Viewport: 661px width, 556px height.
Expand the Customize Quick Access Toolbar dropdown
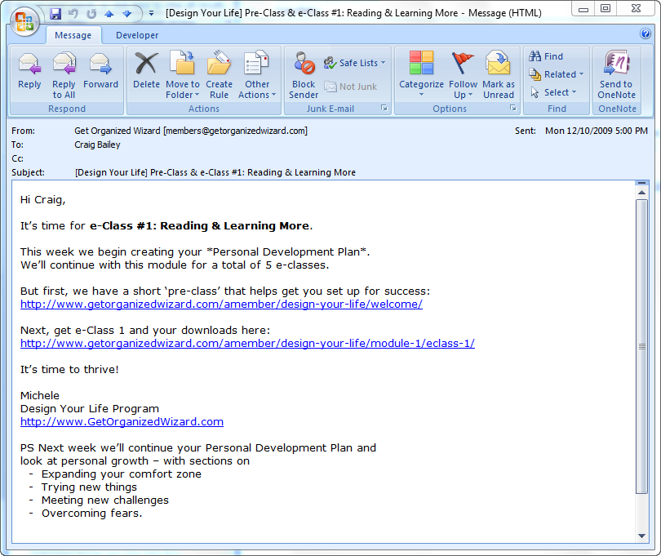pyautogui.click(x=151, y=14)
